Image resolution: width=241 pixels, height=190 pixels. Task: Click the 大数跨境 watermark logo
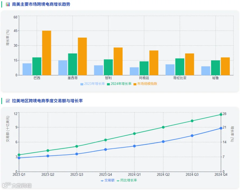pos(17,185)
